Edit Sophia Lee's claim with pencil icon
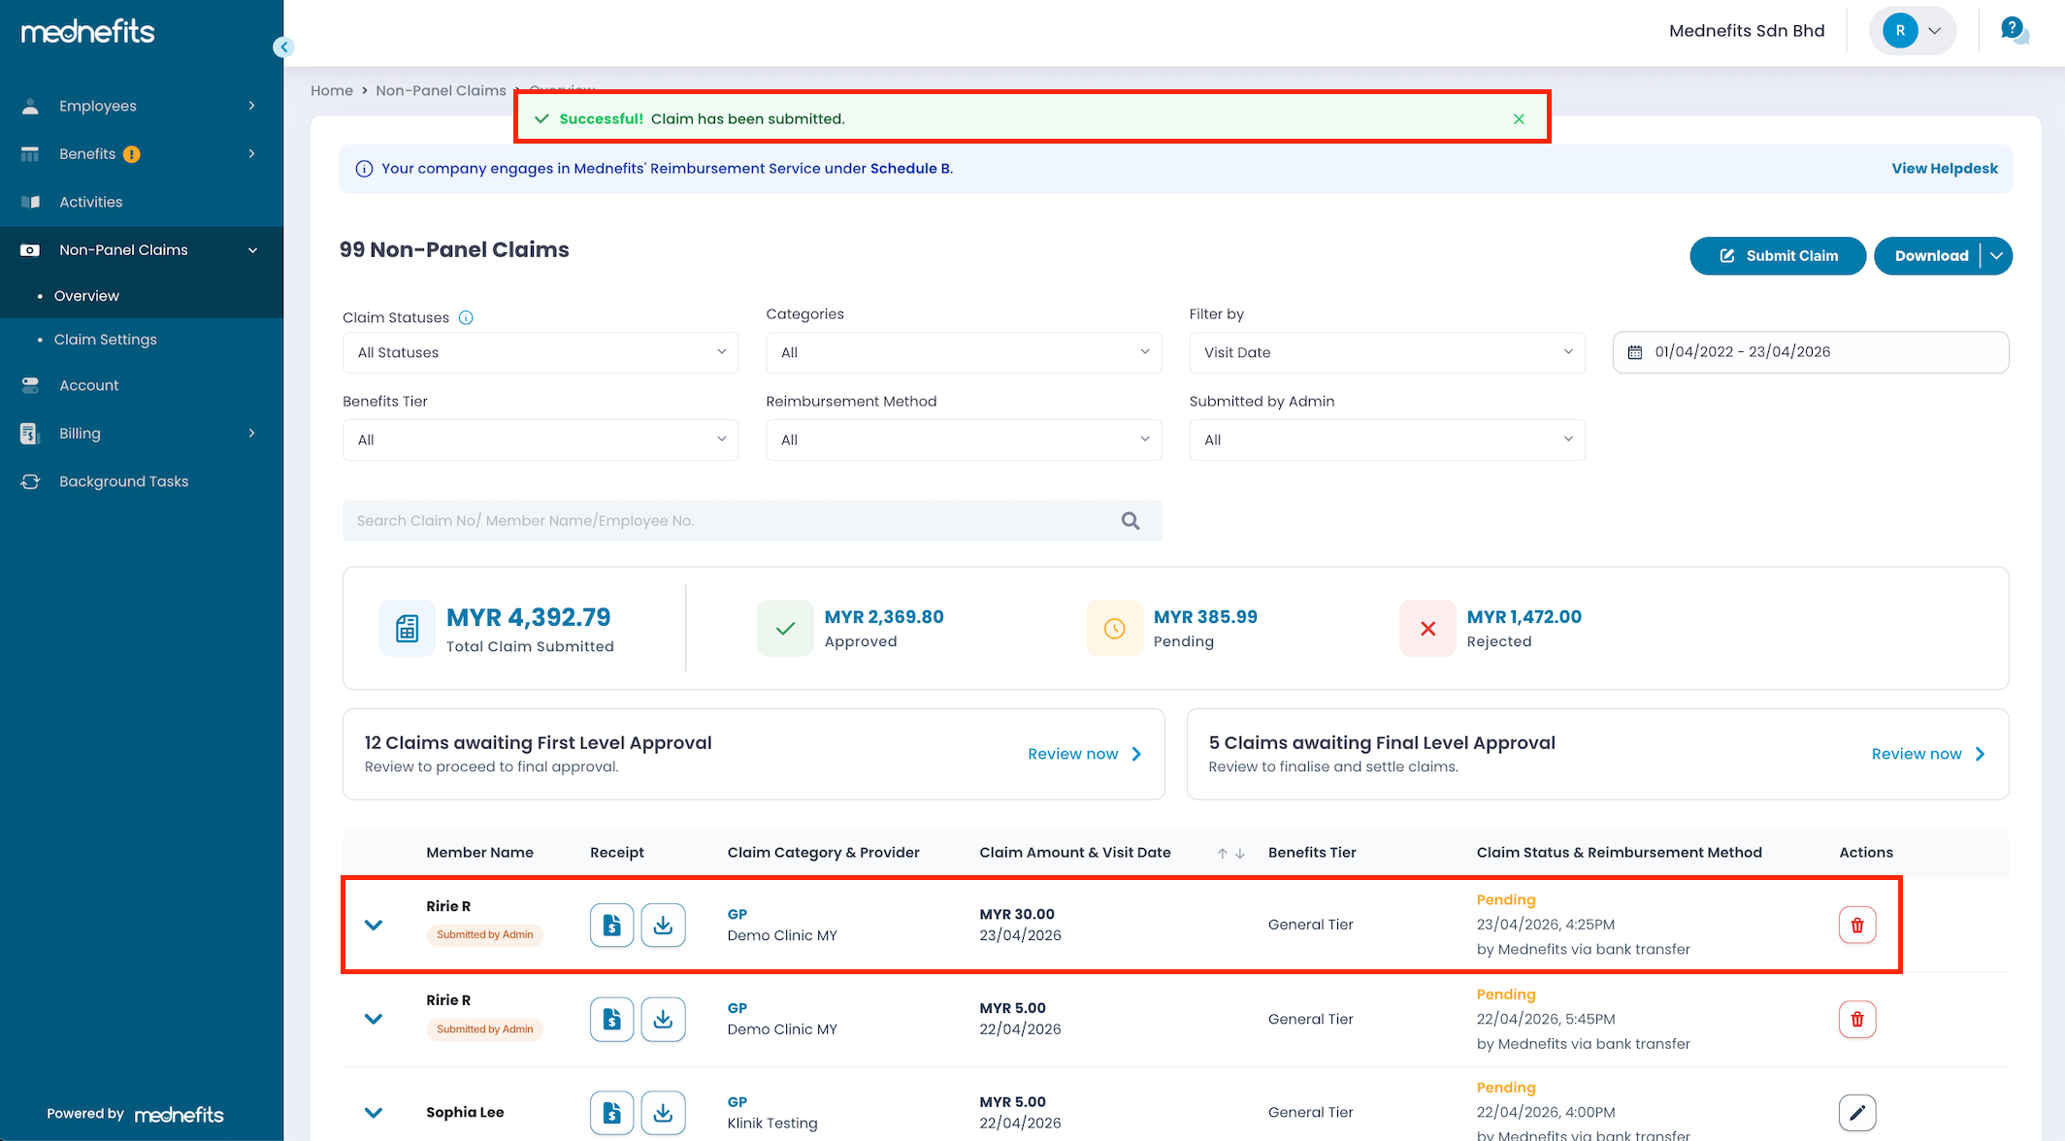This screenshot has width=2065, height=1141. click(1856, 1112)
